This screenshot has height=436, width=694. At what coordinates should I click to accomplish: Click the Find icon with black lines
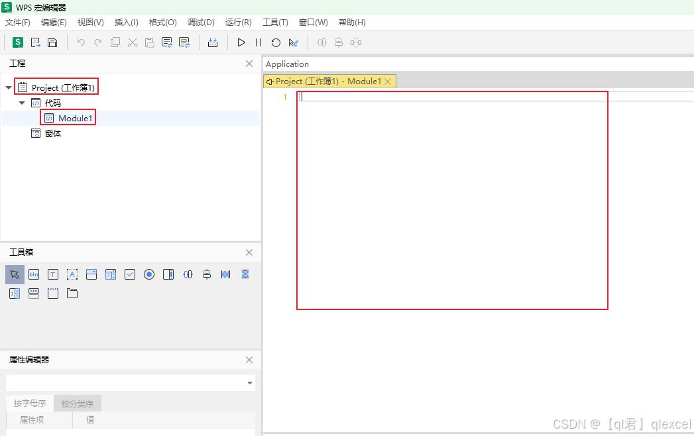167,42
